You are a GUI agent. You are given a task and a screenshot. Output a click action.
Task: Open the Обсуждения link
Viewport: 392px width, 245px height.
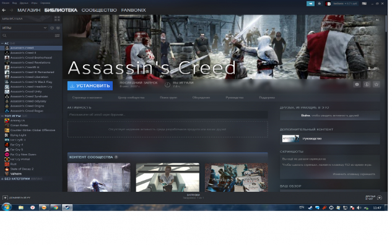pyautogui.click(x=201, y=97)
